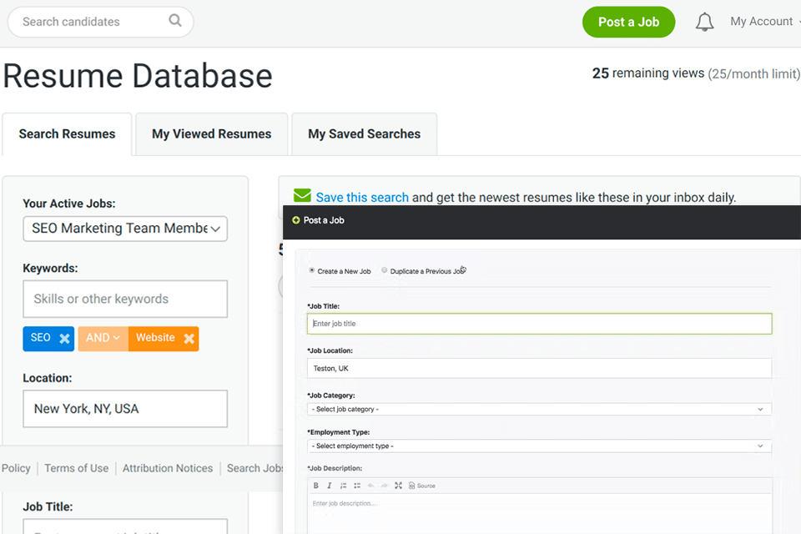801x534 pixels.
Task: Click the Job Title input field
Action: [x=539, y=324]
